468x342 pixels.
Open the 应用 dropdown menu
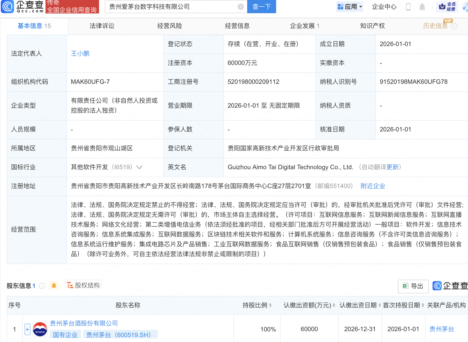pyautogui.click(x=350, y=7)
